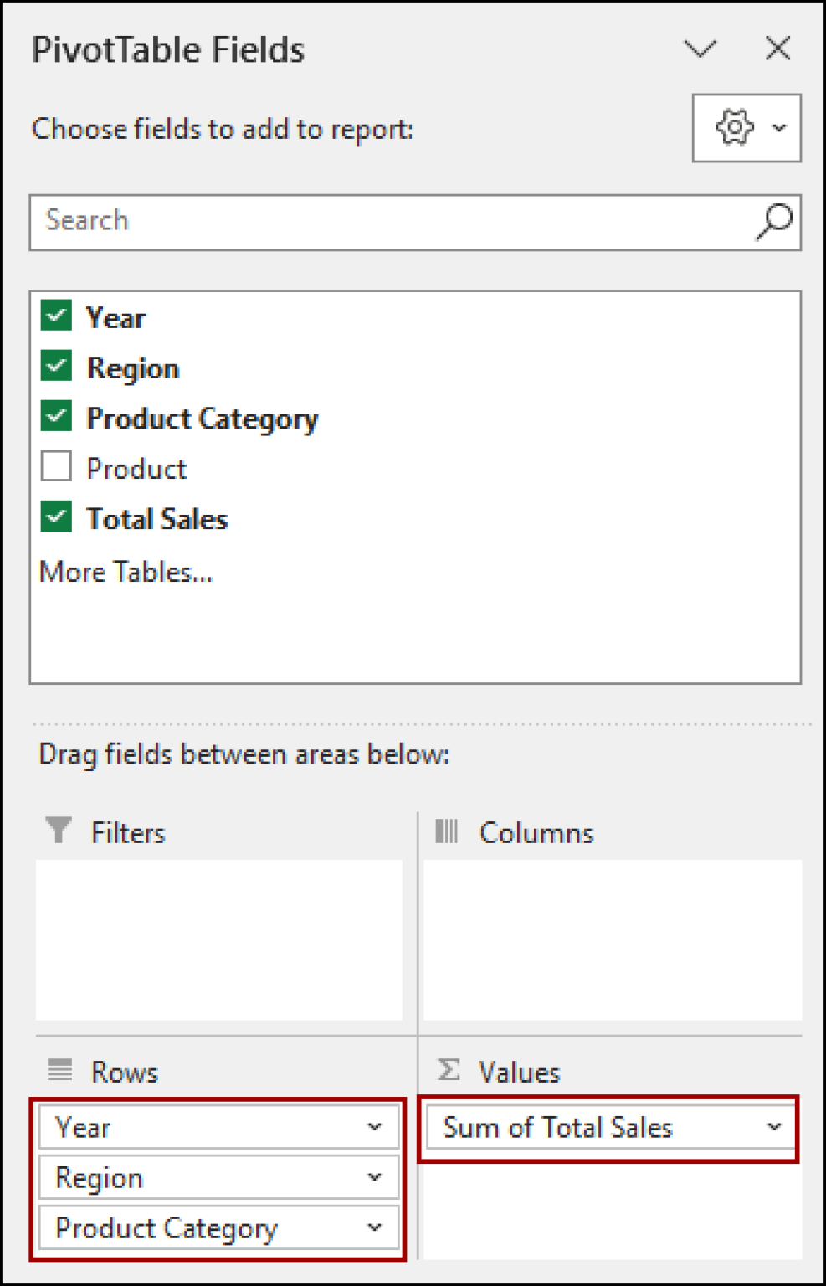
Task: Click the search magnifier icon
Action: [772, 220]
